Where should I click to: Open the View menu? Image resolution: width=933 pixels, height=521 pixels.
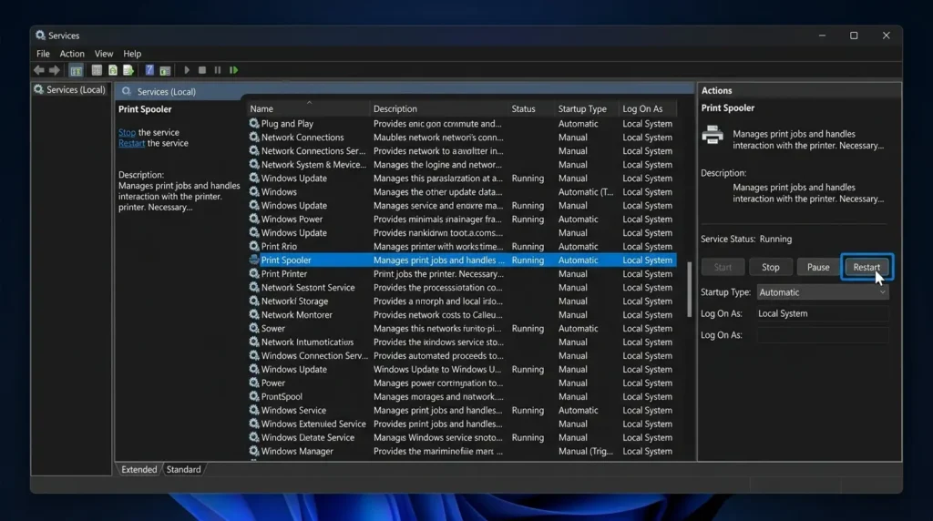click(x=104, y=54)
